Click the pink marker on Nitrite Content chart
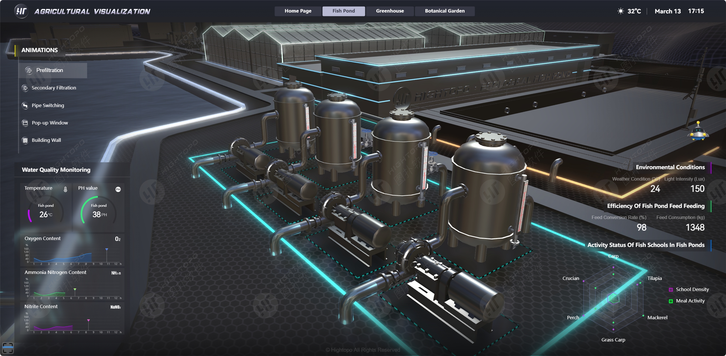The width and height of the screenshot is (726, 356). [x=89, y=320]
